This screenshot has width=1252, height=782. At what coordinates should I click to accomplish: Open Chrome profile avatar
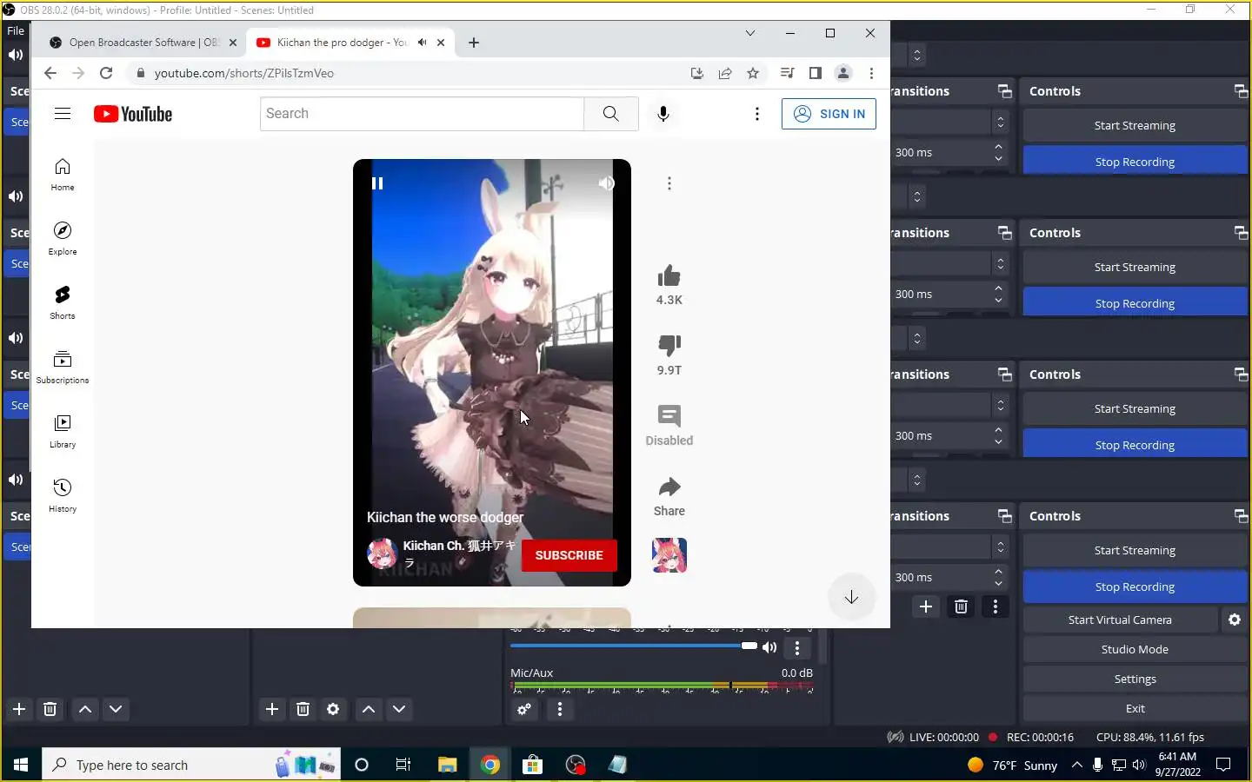(843, 73)
